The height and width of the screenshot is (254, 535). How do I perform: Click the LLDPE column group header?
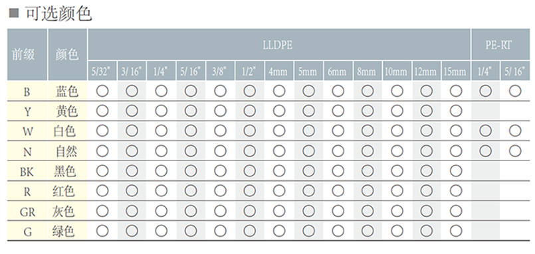279,44
